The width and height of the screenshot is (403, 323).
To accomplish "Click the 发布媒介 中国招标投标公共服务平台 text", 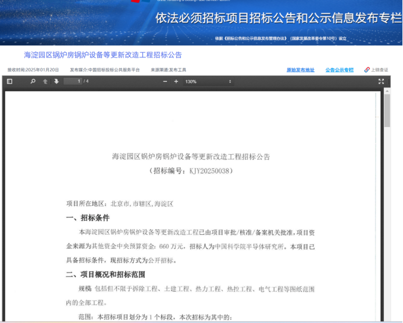I will (105, 70).
